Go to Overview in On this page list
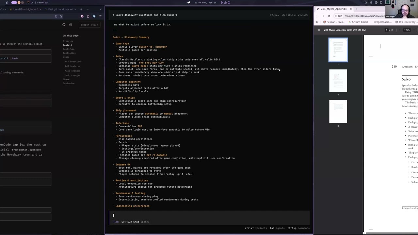The image size is (418, 235). 68,41
